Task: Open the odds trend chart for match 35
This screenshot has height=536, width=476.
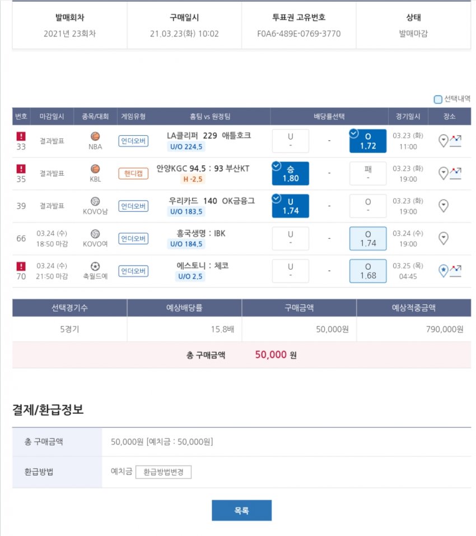Action: 455,173
